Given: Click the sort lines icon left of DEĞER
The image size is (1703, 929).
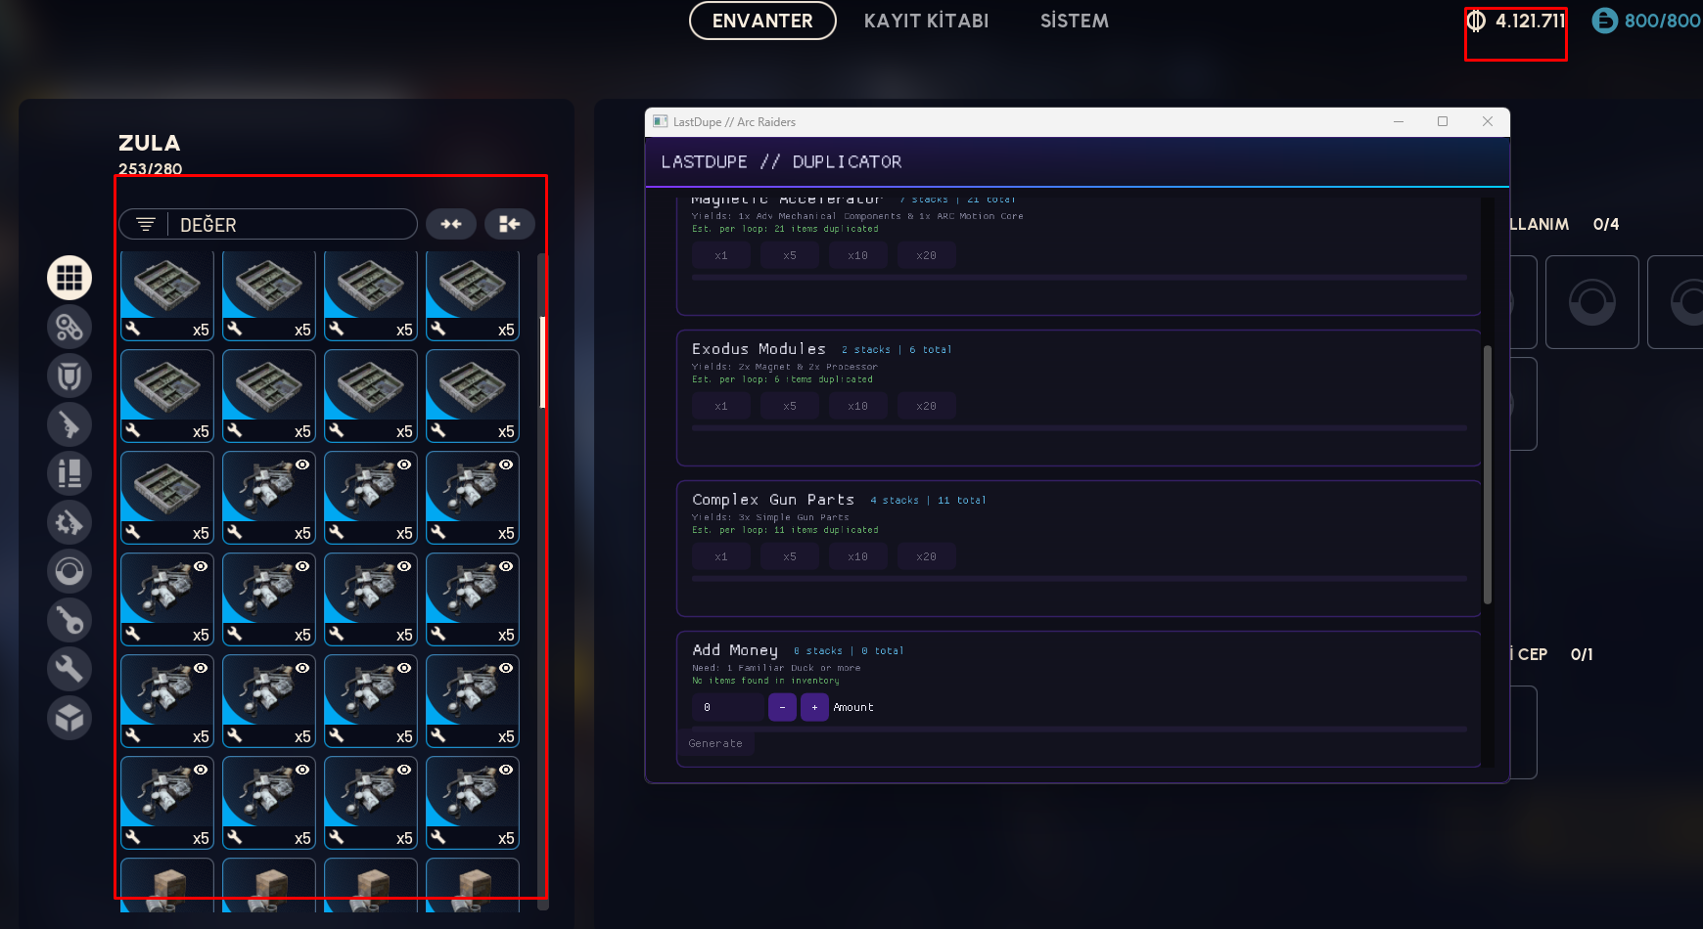Looking at the screenshot, I should (146, 225).
